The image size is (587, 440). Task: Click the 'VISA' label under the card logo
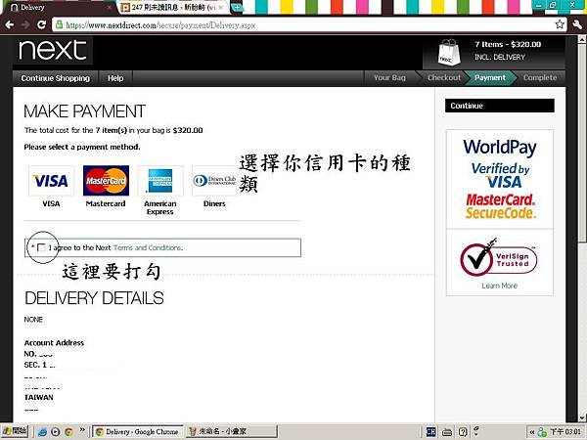tap(51, 203)
